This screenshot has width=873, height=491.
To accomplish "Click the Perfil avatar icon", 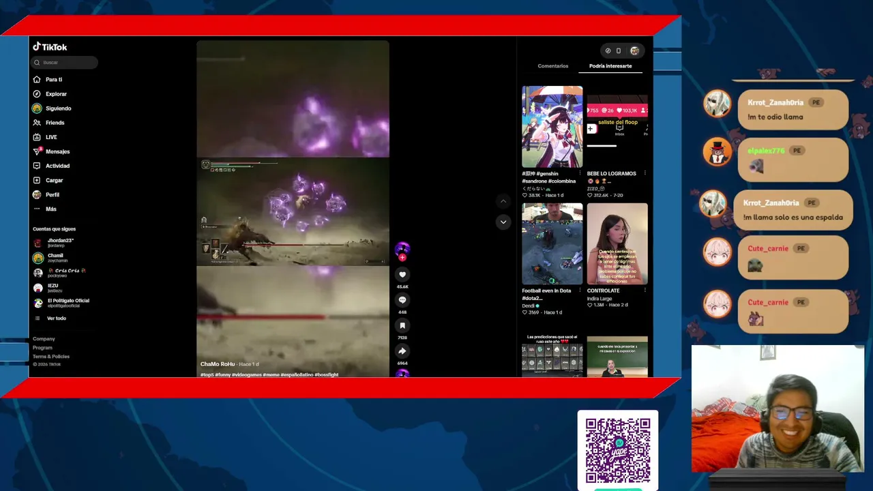I will point(37,194).
